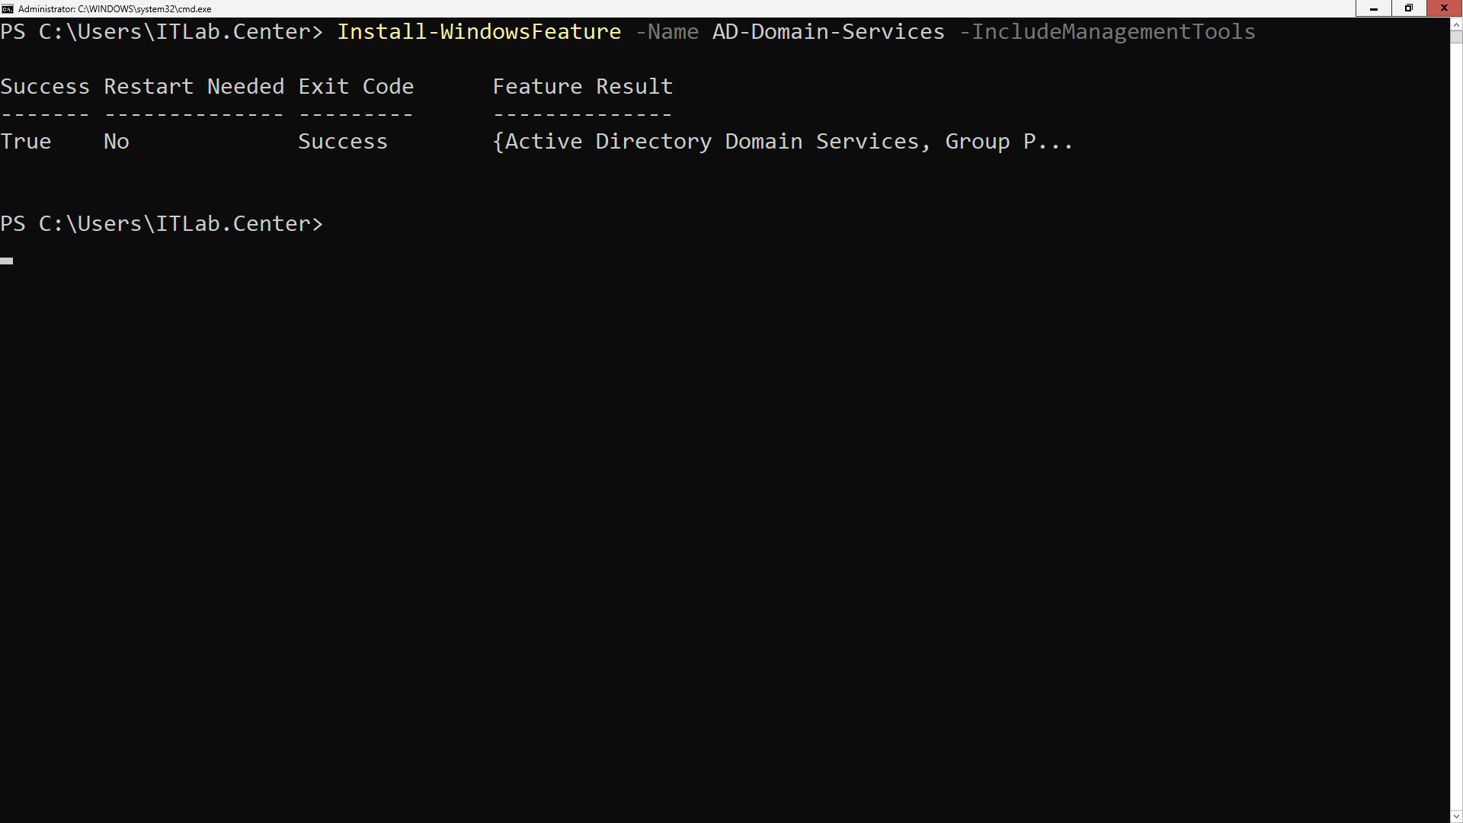Click the scroll up arrow of the console
The image size is (1463, 823).
coord(1456,24)
